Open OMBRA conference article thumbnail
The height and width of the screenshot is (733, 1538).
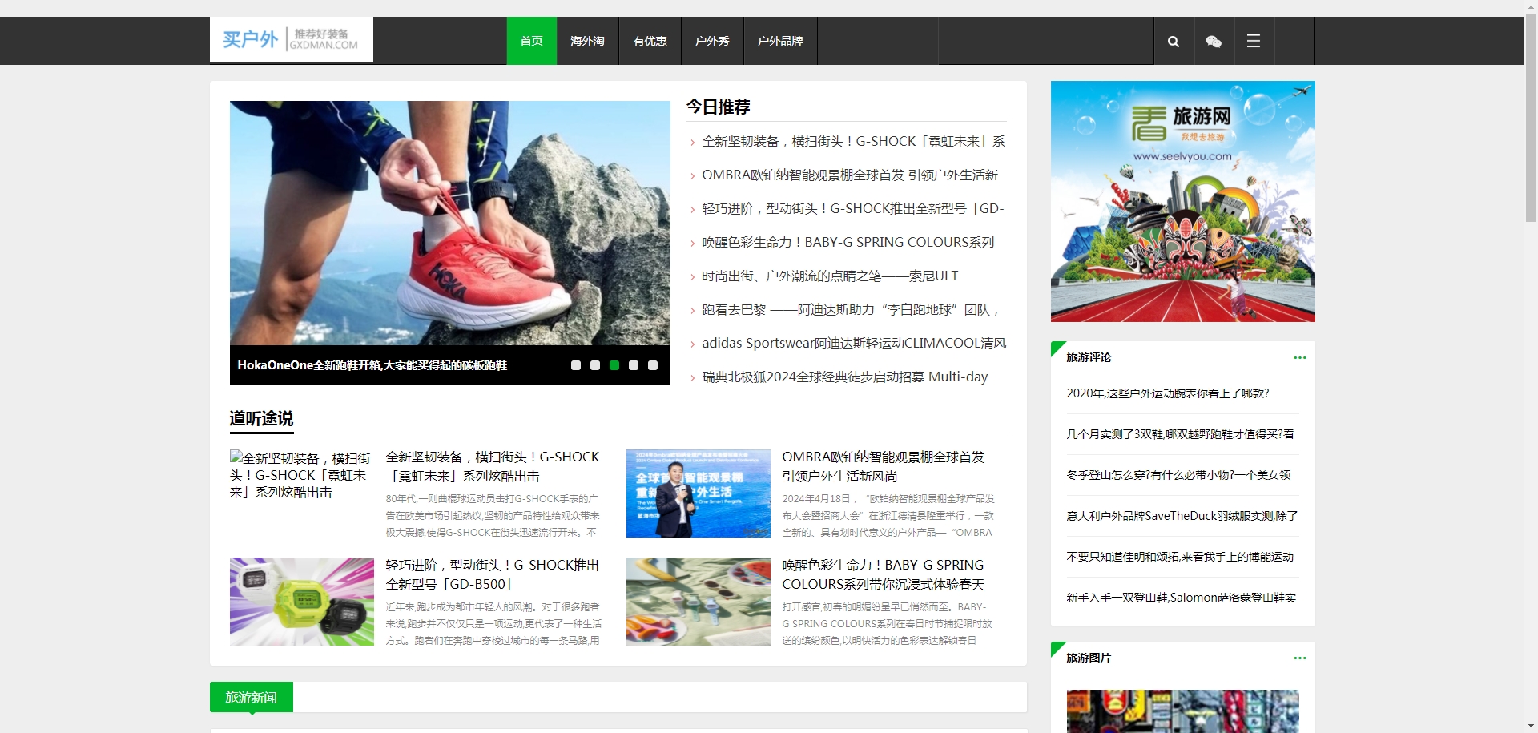coord(698,493)
